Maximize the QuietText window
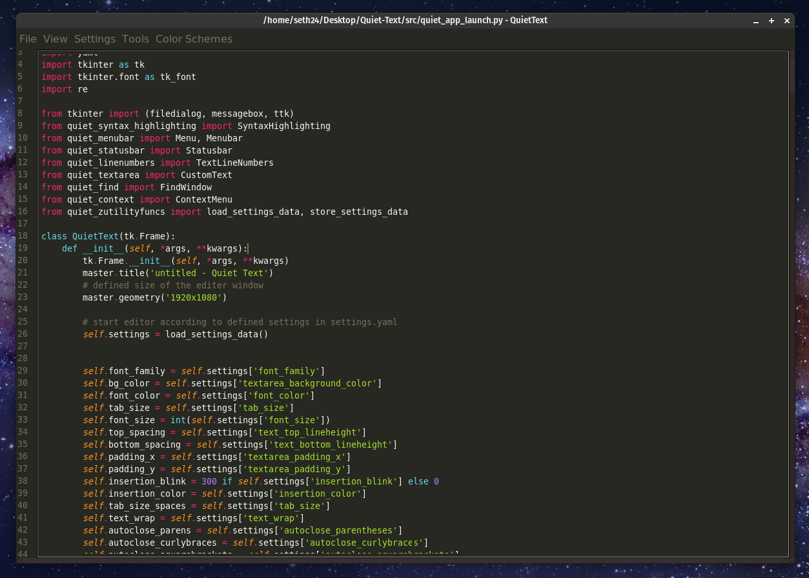809x578 pixels. tap(772, 21)
